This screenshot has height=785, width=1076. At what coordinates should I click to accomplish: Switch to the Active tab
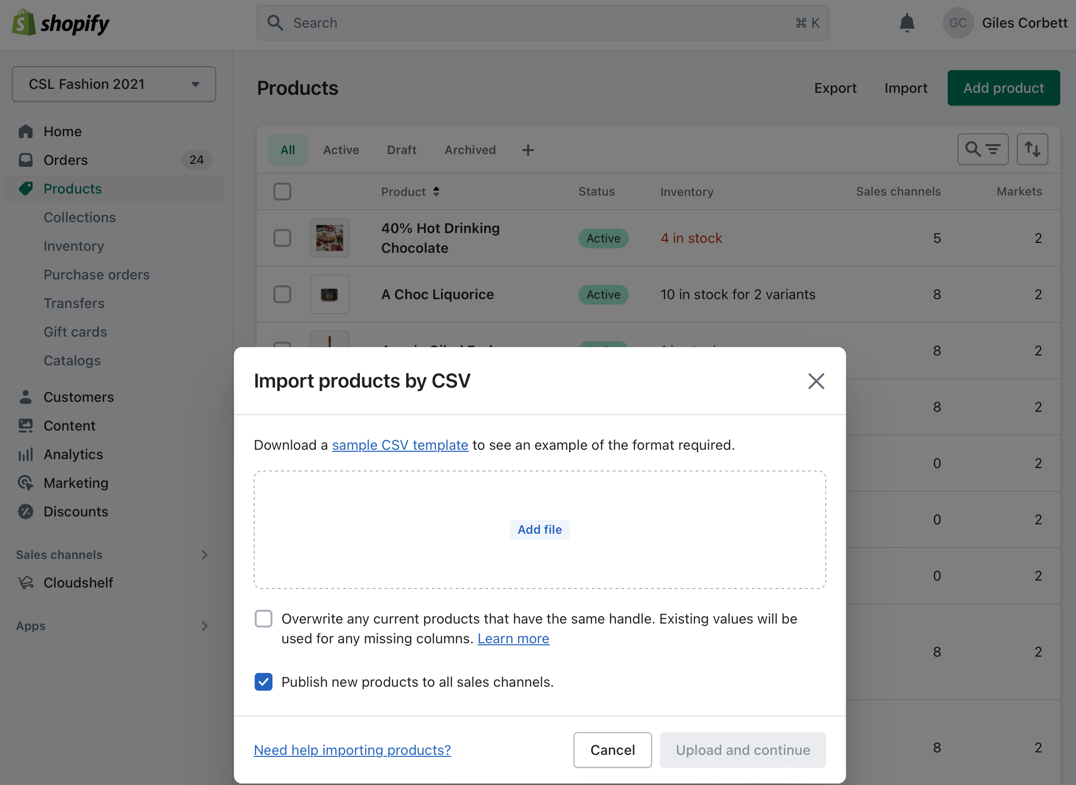point(341,150)
